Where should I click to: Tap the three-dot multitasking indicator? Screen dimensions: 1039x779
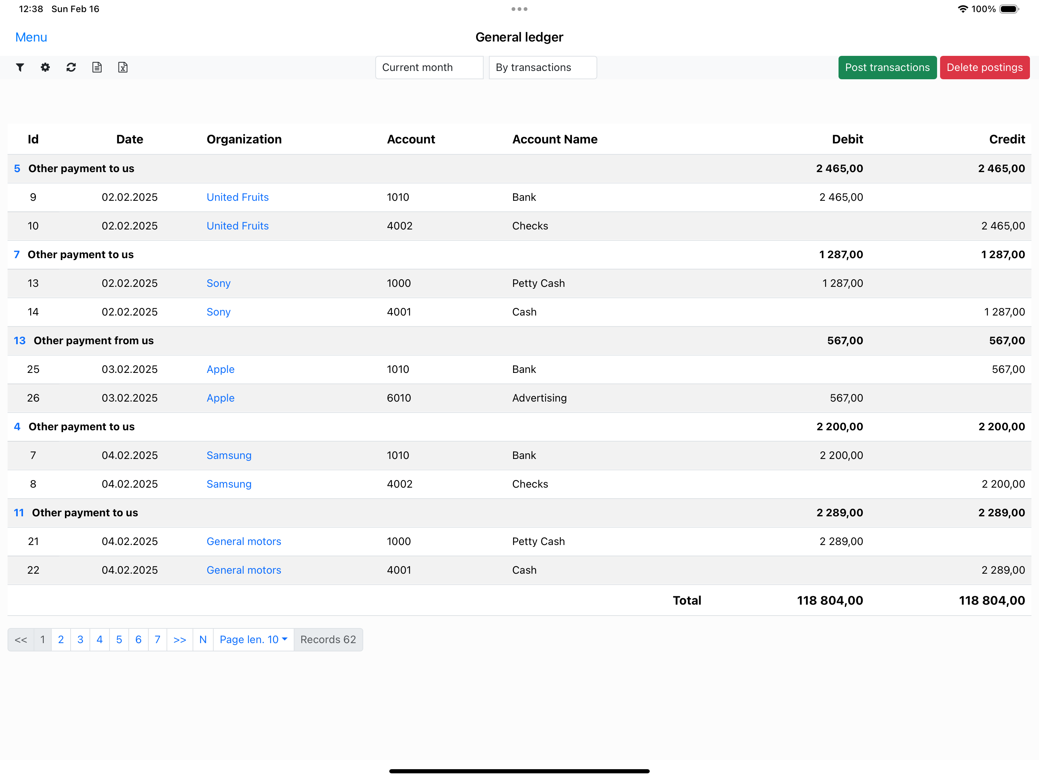(x=519, y=9)
